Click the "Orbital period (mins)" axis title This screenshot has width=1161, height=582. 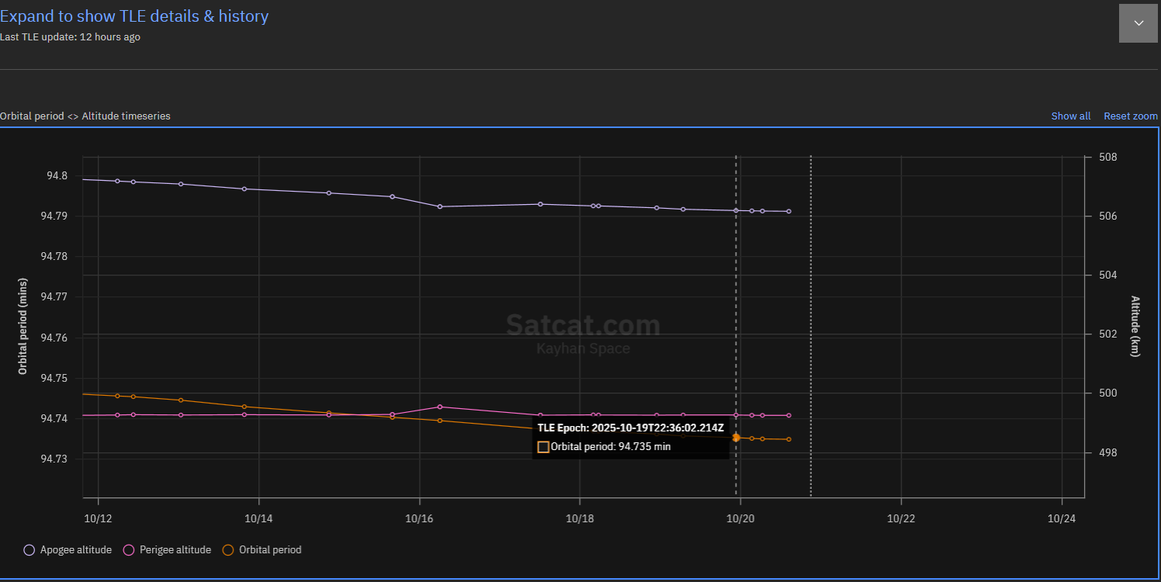point(23,326)
